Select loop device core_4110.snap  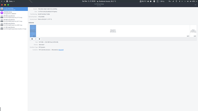tap(14, 17)
